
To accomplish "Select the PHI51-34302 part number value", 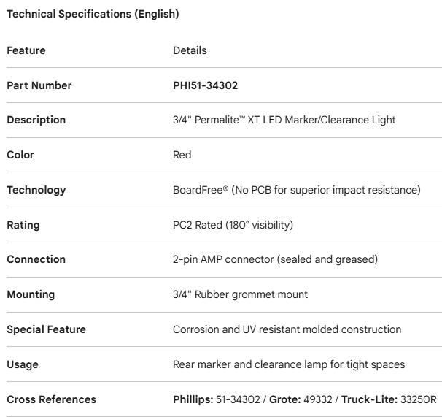I will pos(205,85).
